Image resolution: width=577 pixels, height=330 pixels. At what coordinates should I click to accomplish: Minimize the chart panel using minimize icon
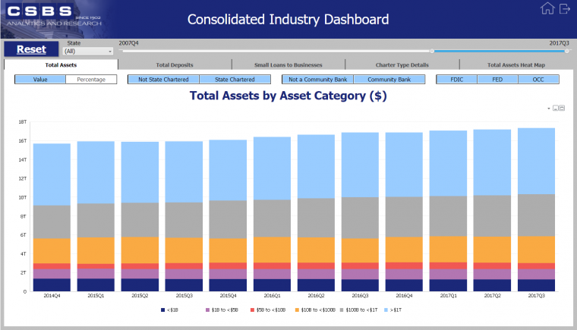click(556, 108)
